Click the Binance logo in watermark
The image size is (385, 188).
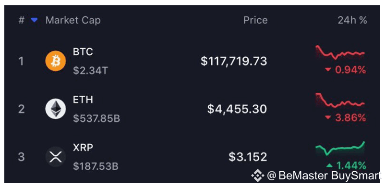click(x=258, y=175)
